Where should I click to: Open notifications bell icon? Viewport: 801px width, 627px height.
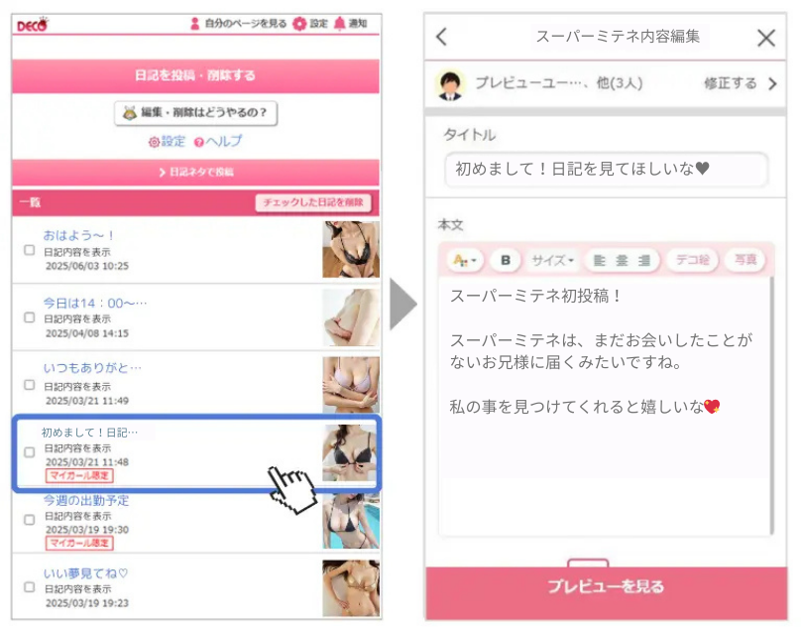coord(339,24)
